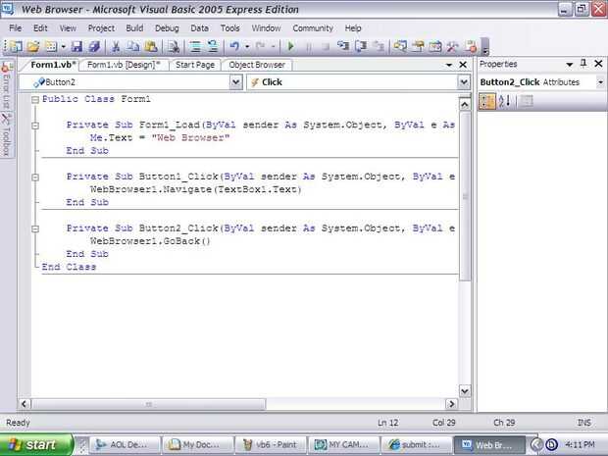Click the Find in Files icon
This screenshot has height=456, width=608.
pyautogui.click(x=173, y=46)
